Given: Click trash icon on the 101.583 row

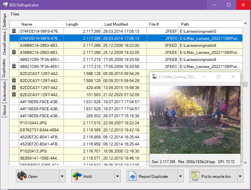Looking at the screenshot, I should [14, 95].
